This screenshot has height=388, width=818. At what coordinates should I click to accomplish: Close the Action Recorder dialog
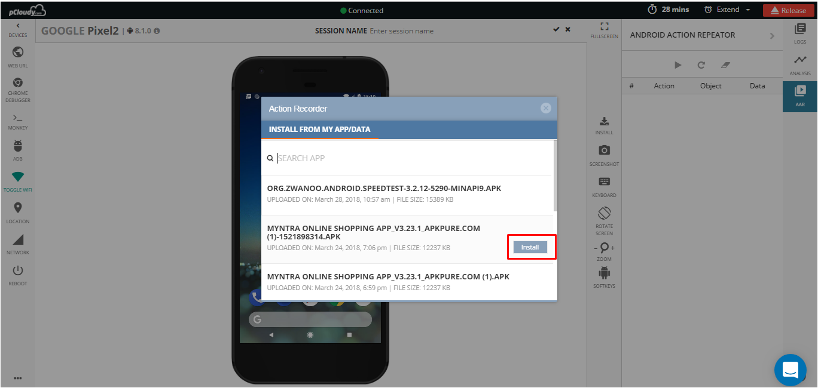(545, 108)
